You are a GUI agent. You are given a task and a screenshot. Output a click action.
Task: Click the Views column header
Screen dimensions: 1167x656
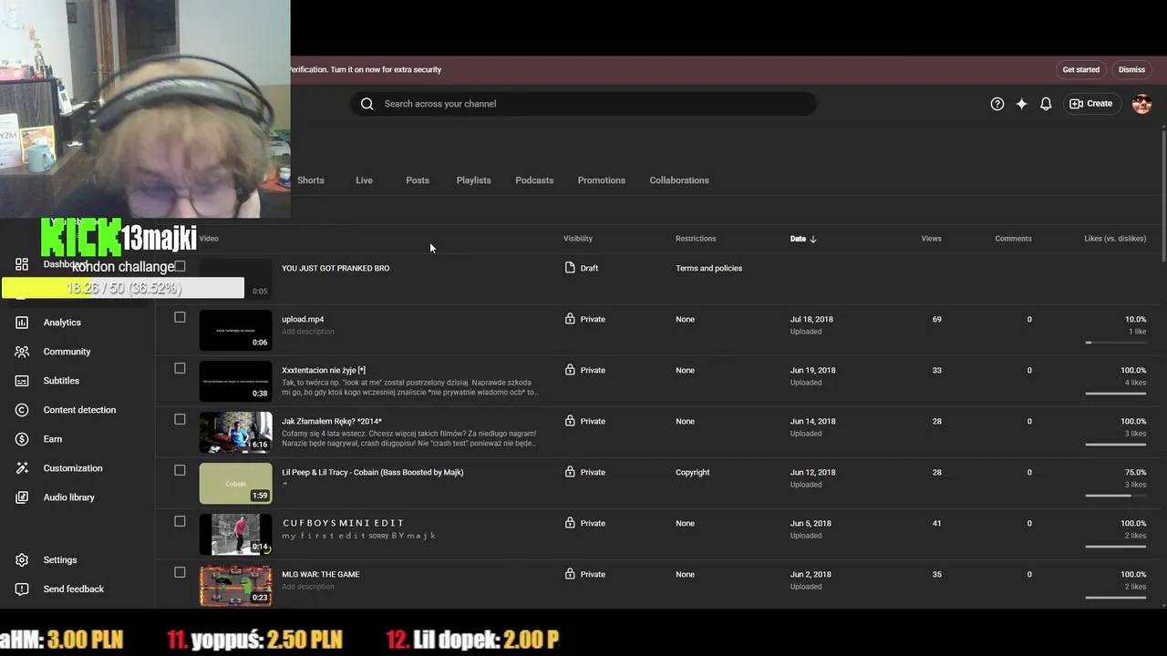pos(931,239)
